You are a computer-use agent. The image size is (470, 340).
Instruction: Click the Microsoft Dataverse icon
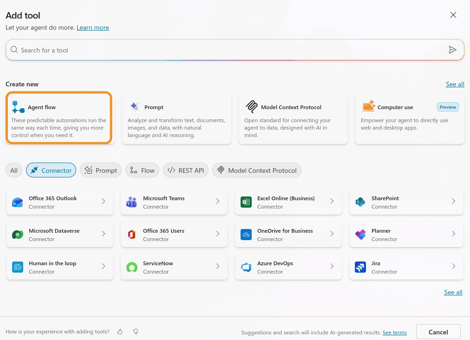tap(18, 235)
